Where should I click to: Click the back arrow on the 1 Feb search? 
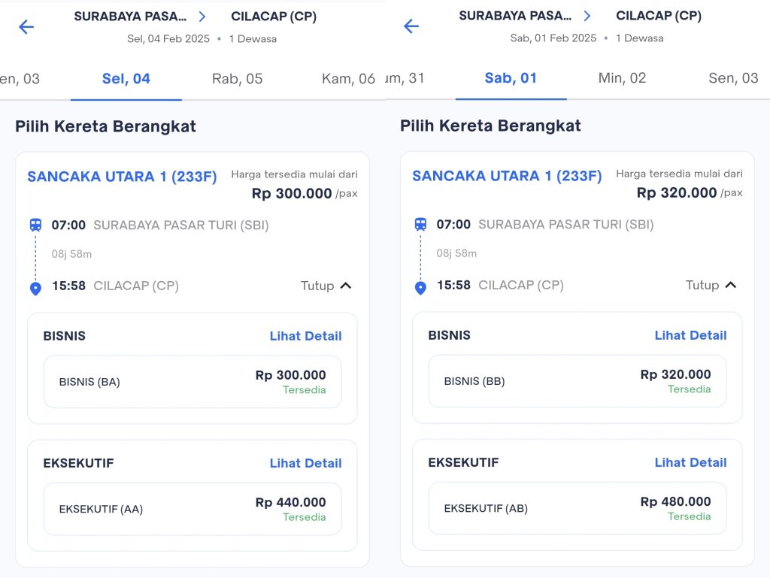(411, 27)
